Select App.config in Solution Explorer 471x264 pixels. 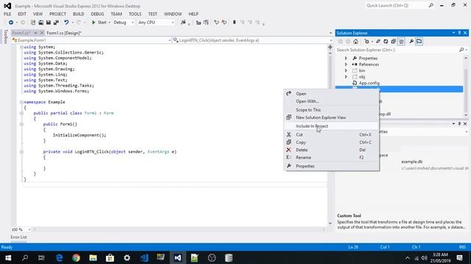(369, 83)
